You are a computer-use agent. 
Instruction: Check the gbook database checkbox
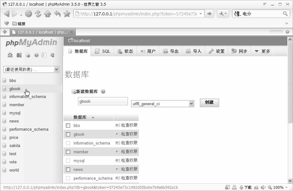pos(68,134)
